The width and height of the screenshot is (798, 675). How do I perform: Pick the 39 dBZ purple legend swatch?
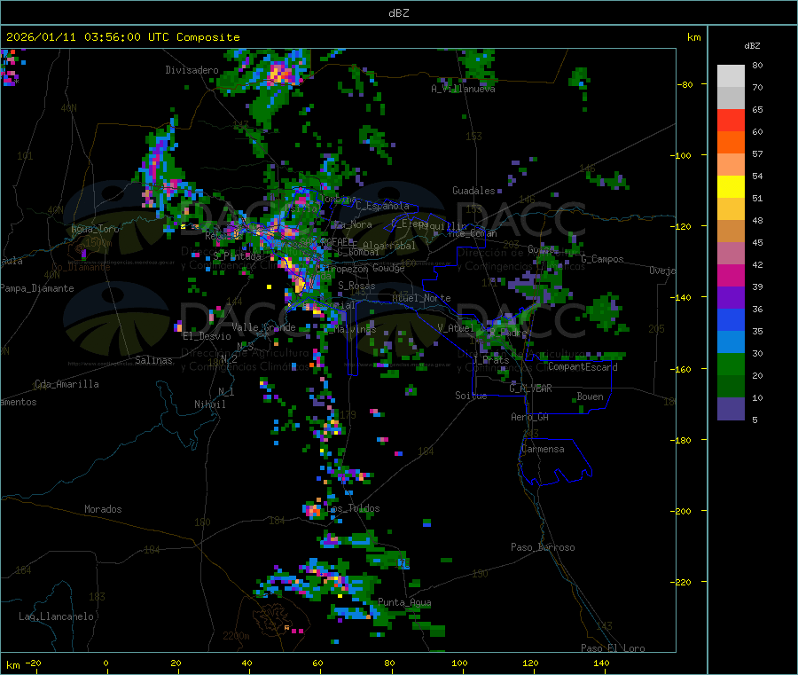(x=731, y=298)
